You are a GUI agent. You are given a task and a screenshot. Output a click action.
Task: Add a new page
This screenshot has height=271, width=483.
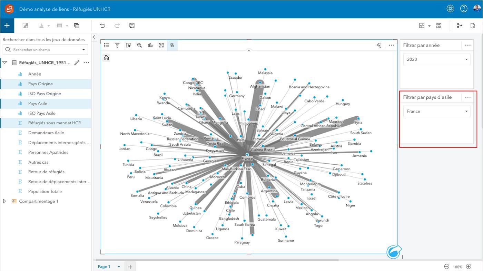click(130, 267)
